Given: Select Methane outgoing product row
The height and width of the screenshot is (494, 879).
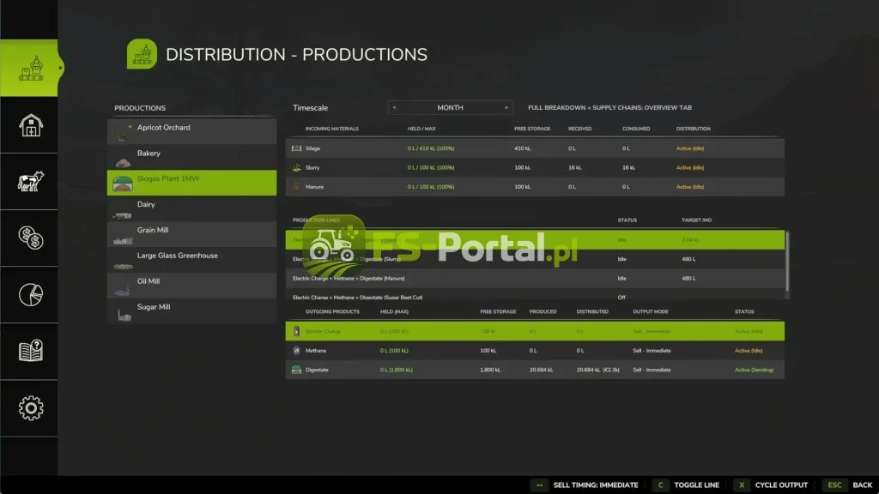Looking at the screenshot, I should [x=535, y=351].
